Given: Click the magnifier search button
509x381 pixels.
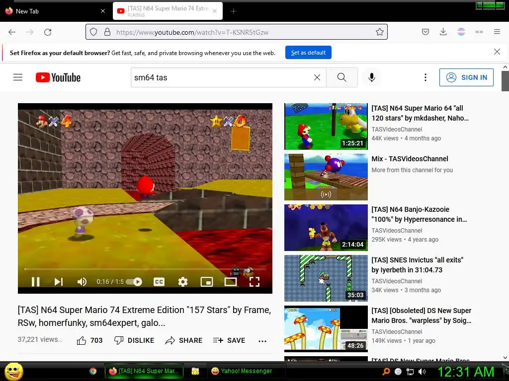Looking at the screenshot, I should [x=342, y=77].
